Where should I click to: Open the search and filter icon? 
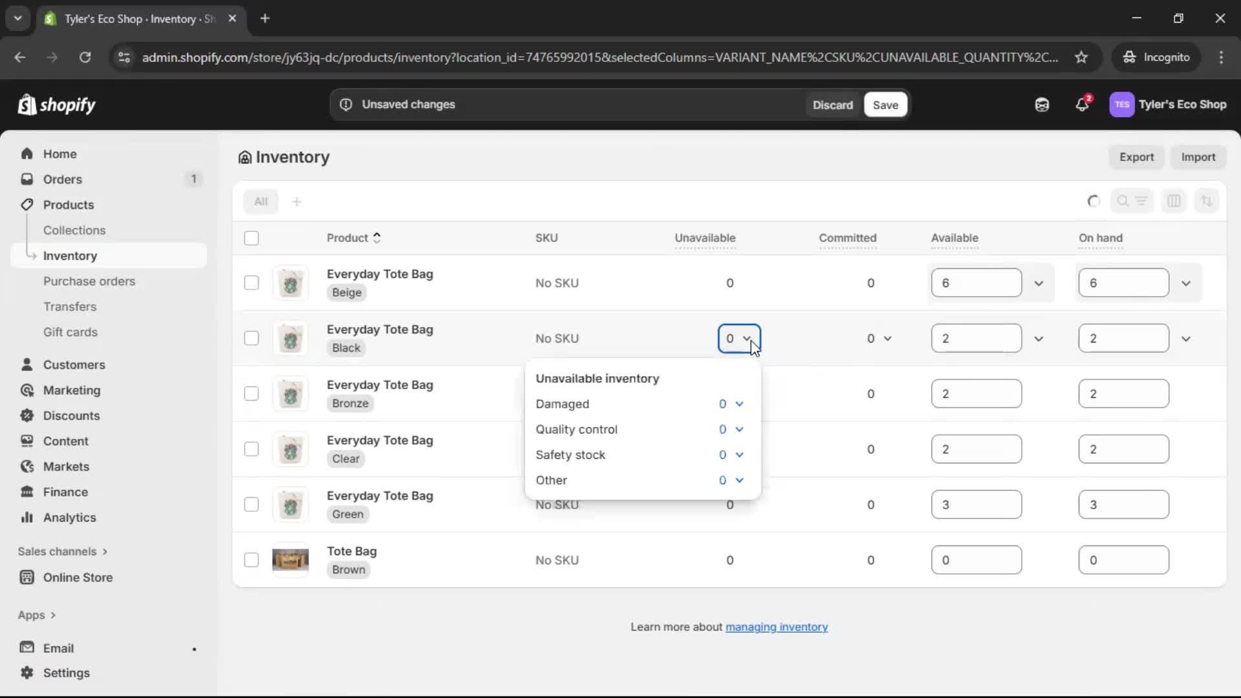tap(1133, 201)
